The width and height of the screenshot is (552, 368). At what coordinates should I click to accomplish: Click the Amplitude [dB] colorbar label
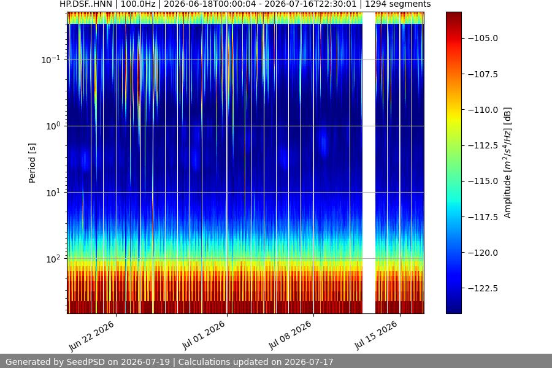[507, 163]
